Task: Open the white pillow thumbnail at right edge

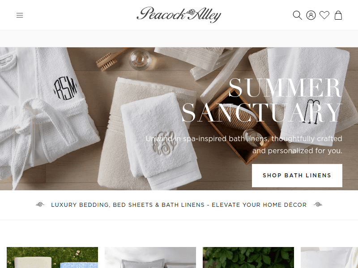Action: coord(329,258)
